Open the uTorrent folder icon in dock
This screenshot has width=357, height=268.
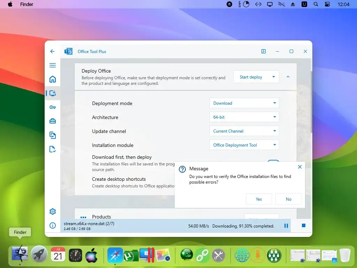point(131,255)
